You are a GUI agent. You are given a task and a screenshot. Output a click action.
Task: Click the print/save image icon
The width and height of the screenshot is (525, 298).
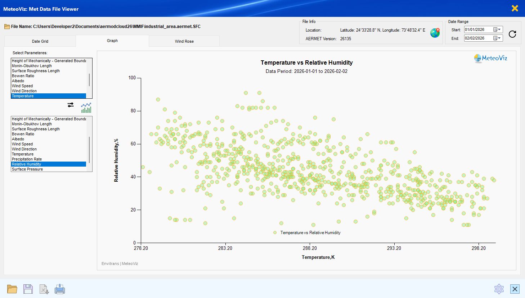(60, 289)
